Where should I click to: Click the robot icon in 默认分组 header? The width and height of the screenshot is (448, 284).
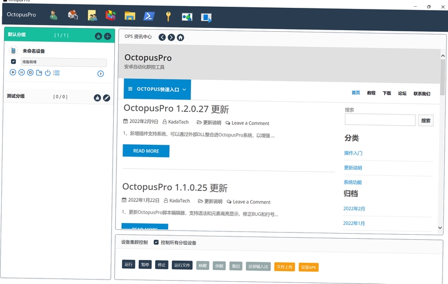coord(99,36)
